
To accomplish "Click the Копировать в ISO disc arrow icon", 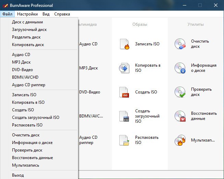I will tap(124, 68).
